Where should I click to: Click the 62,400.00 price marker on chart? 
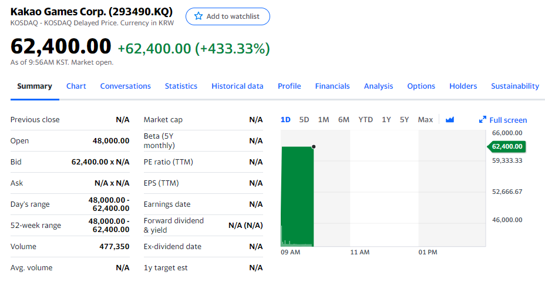pos(507,146)
